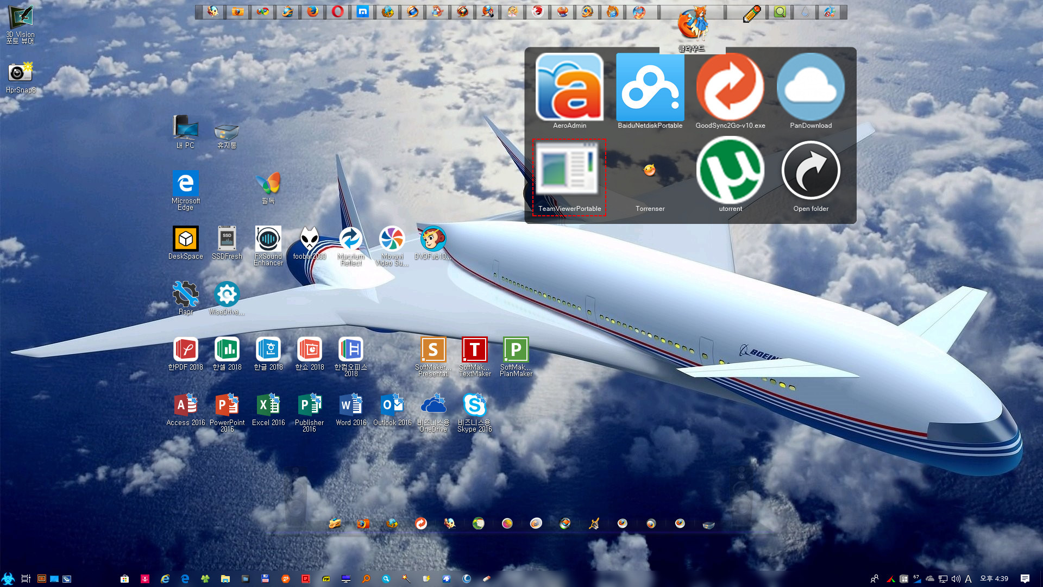Image resolution: width=1043 pixels, height=587 pixels.
Task: Open File Explorer in taskbar
Action: pyautogui.click(x=225, y=579)
